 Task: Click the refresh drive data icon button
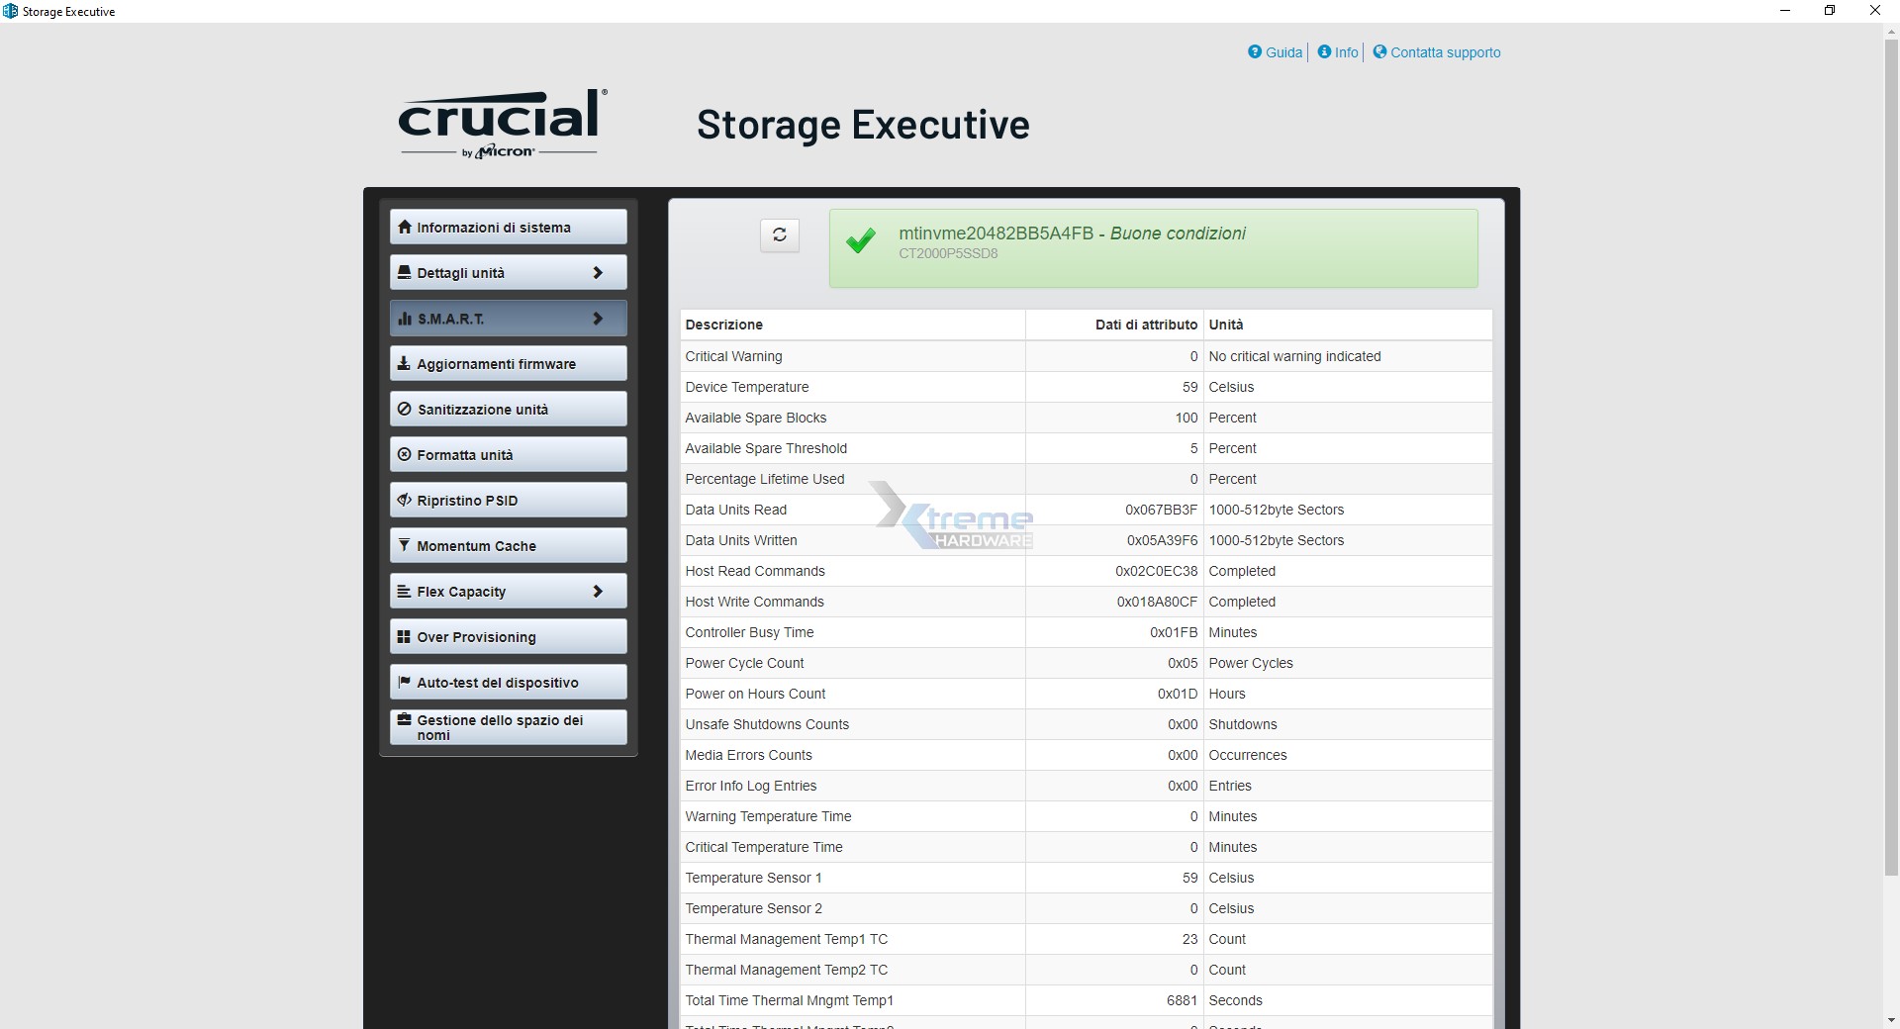click(779, 234)
